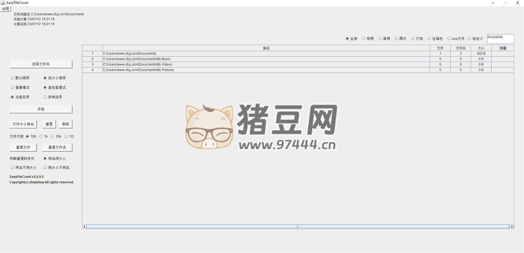Image resolution: width=524 pixels, height=253 pixels.
Task: Open the 说明 menu
Action: click(x=6, y=9)
